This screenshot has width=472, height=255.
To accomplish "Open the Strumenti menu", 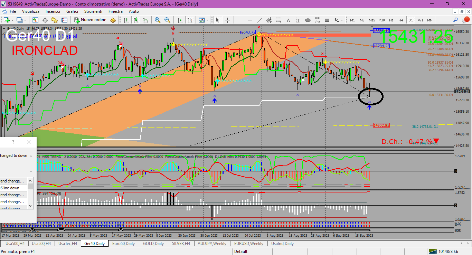I will tap(93, 11).
